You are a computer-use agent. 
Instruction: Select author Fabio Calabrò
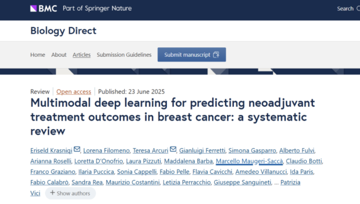coord(49,182)
